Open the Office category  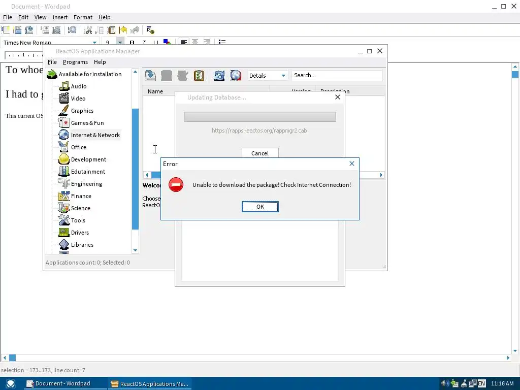click(x=79, y=147)
